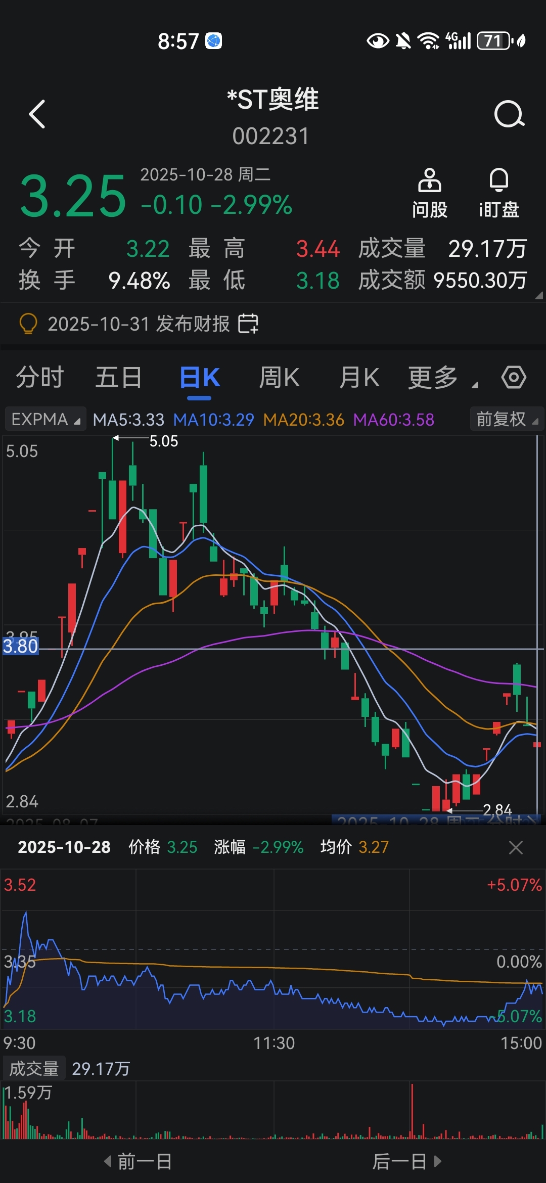Tap the calendar add-reminder icon

(248, 324)
